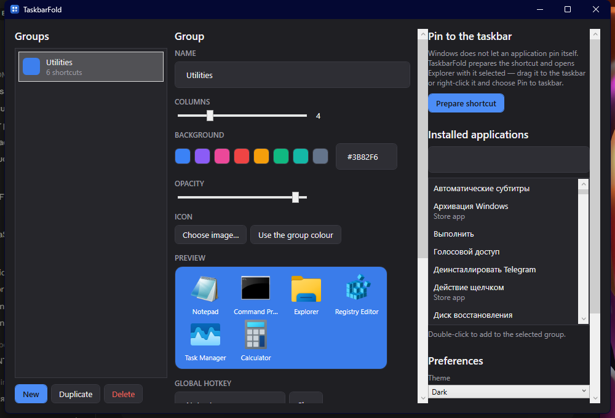Delete the selected group
The image size is (615, 418).
pyautogui.click(x=123, y=394)
